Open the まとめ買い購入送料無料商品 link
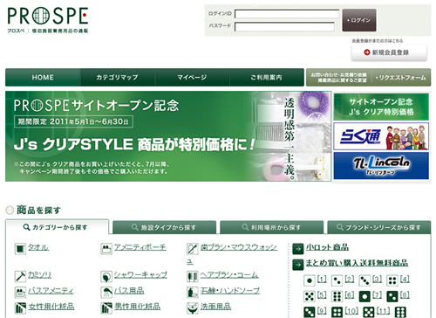 357,263
